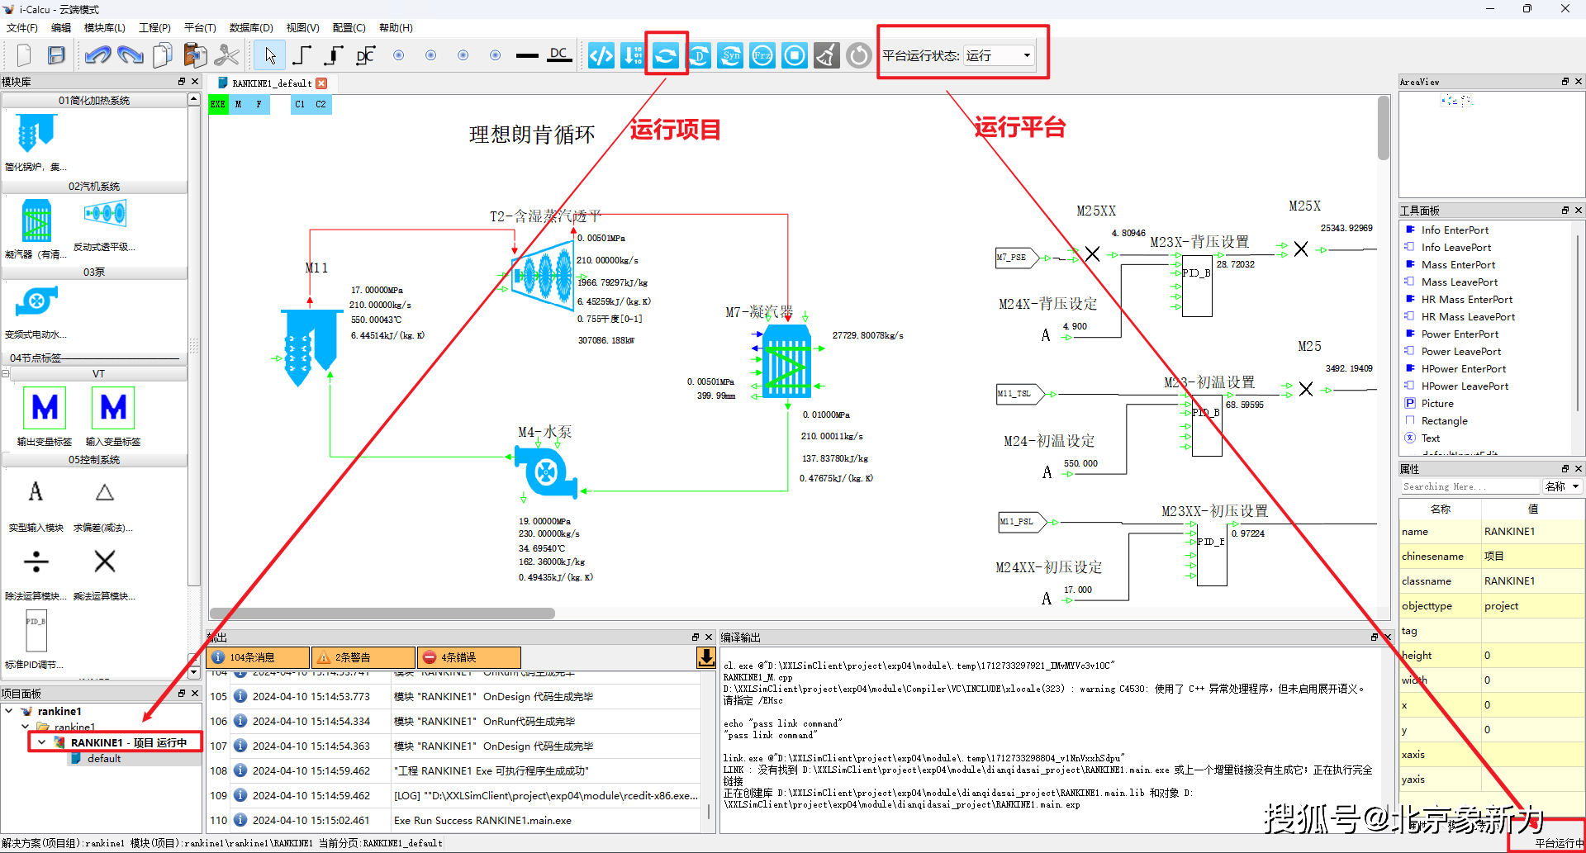1586x853 pixels.
Task: Open the Platform (平台) menu
Action: point(200,28)
